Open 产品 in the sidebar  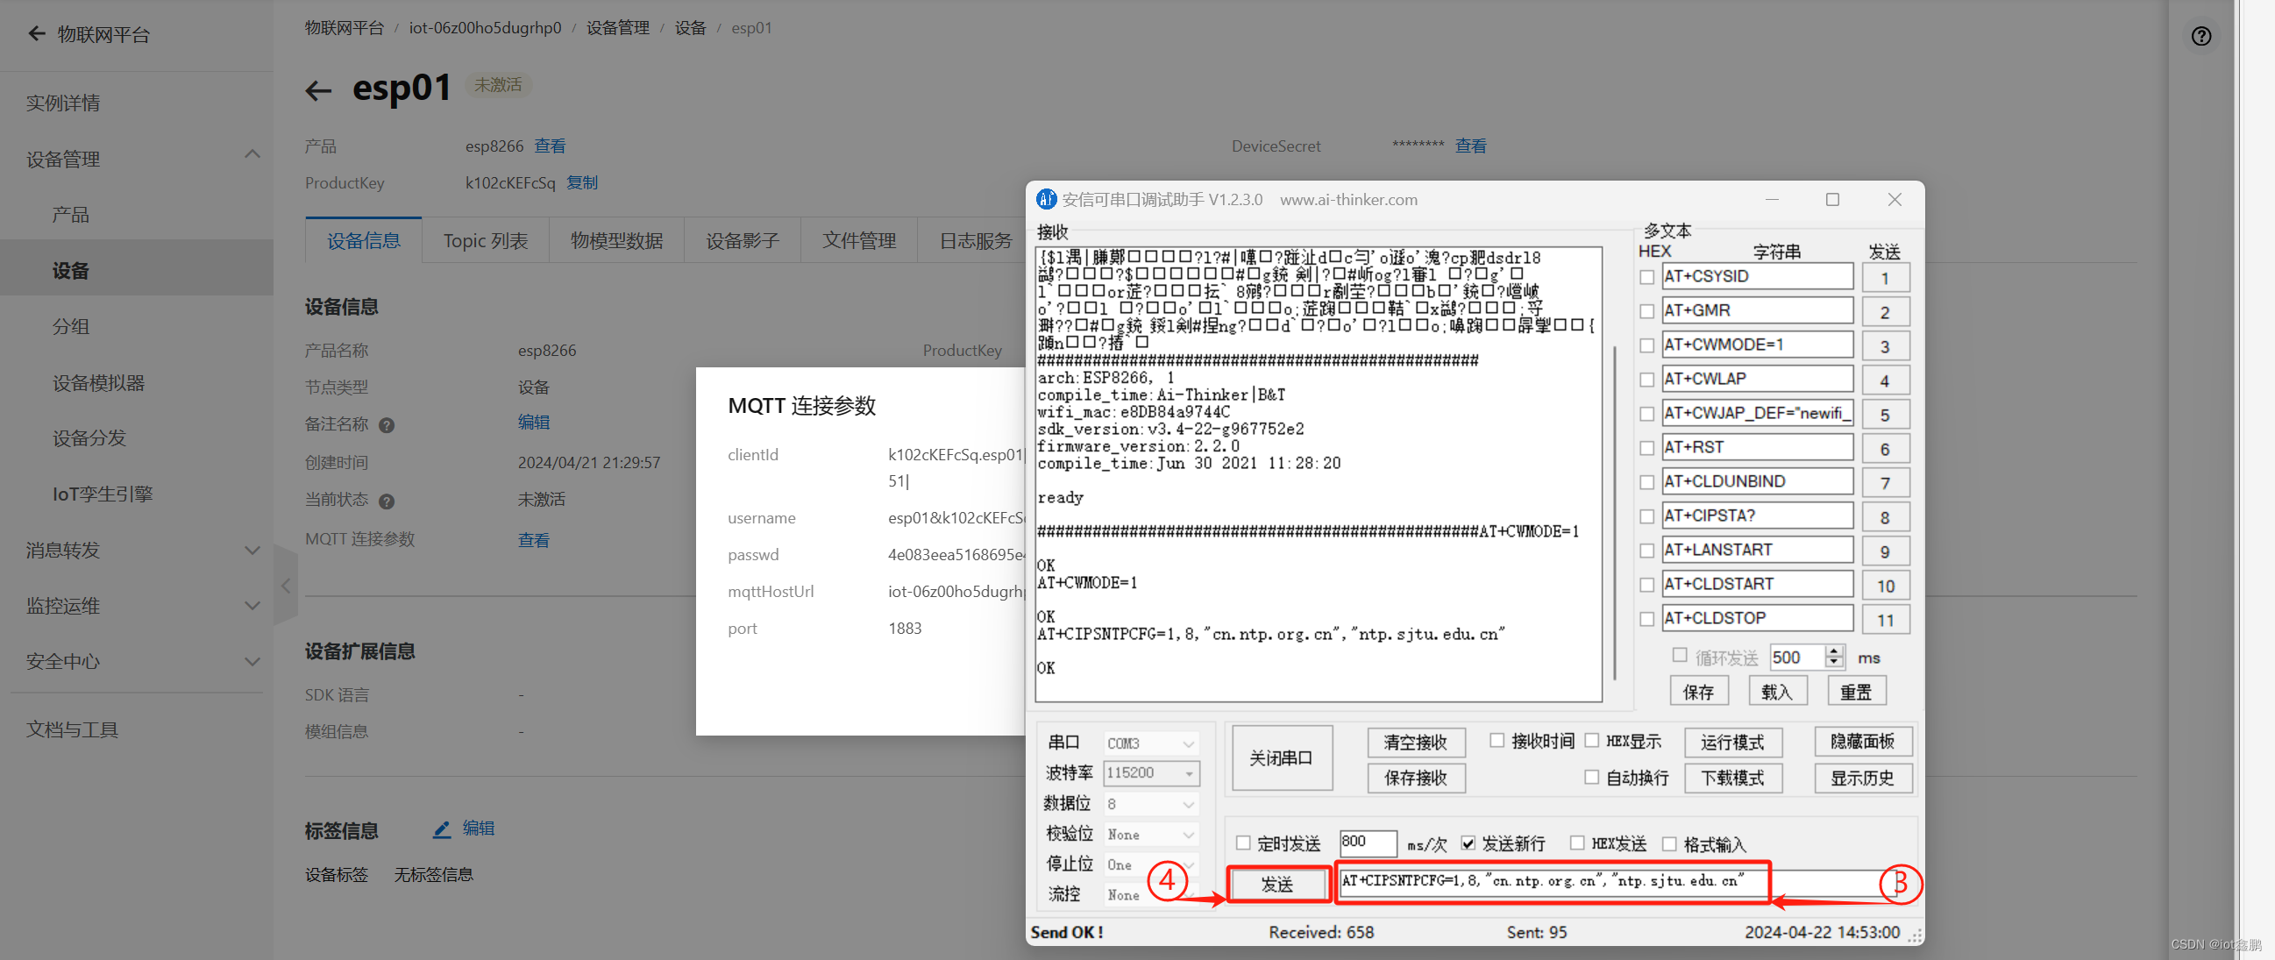click(71, 215)
